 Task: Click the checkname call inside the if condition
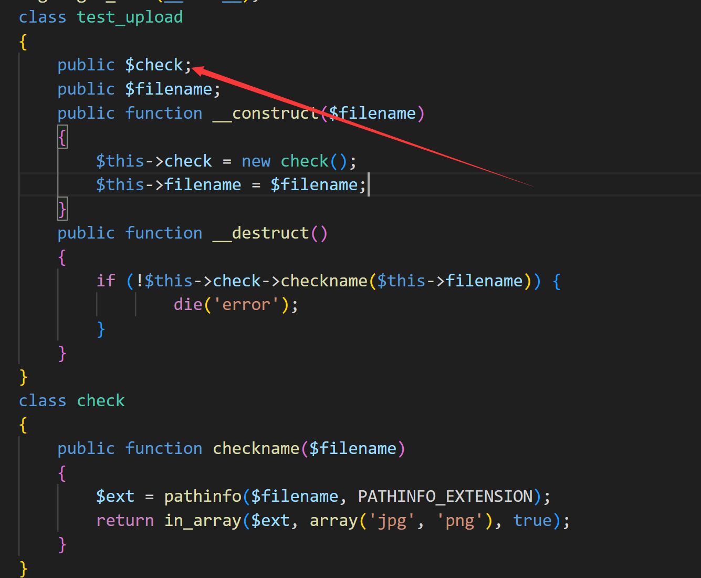(x=324, y=281)
